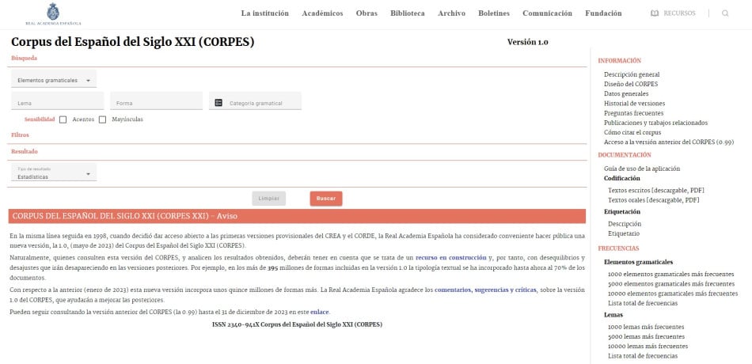Open 10000 elementos gramaticales más frecuentes
The height and width of the screenshot is (364, 752).
click(672, 294)
